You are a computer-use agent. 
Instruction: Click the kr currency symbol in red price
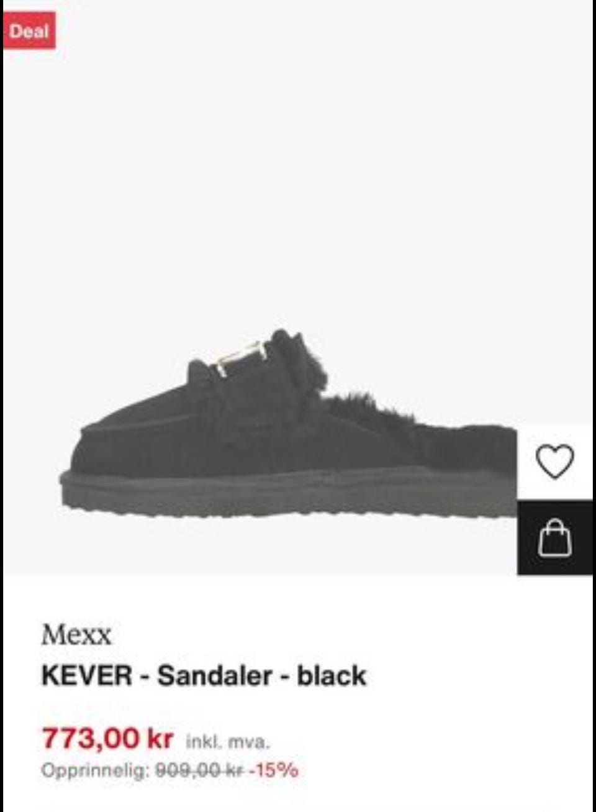pos(160,739)
